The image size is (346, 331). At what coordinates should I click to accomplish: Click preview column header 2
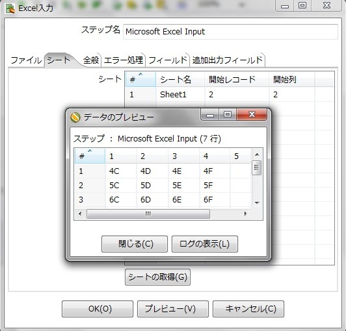point(152,156)
